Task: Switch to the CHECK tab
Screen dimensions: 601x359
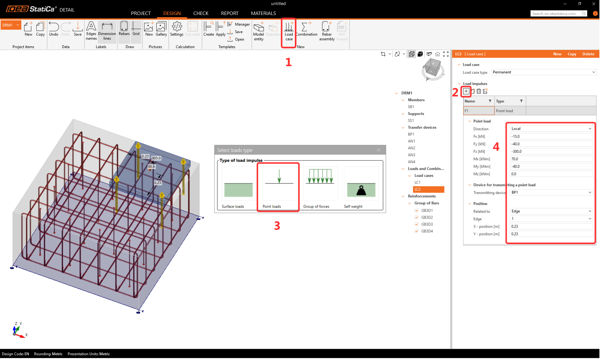Action: pos(201,13)
